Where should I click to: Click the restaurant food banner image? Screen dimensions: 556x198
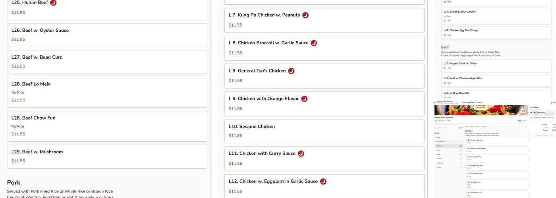coord(481,110)
